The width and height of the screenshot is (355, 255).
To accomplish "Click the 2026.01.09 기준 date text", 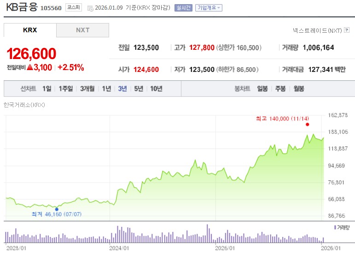I will [116, 8].
